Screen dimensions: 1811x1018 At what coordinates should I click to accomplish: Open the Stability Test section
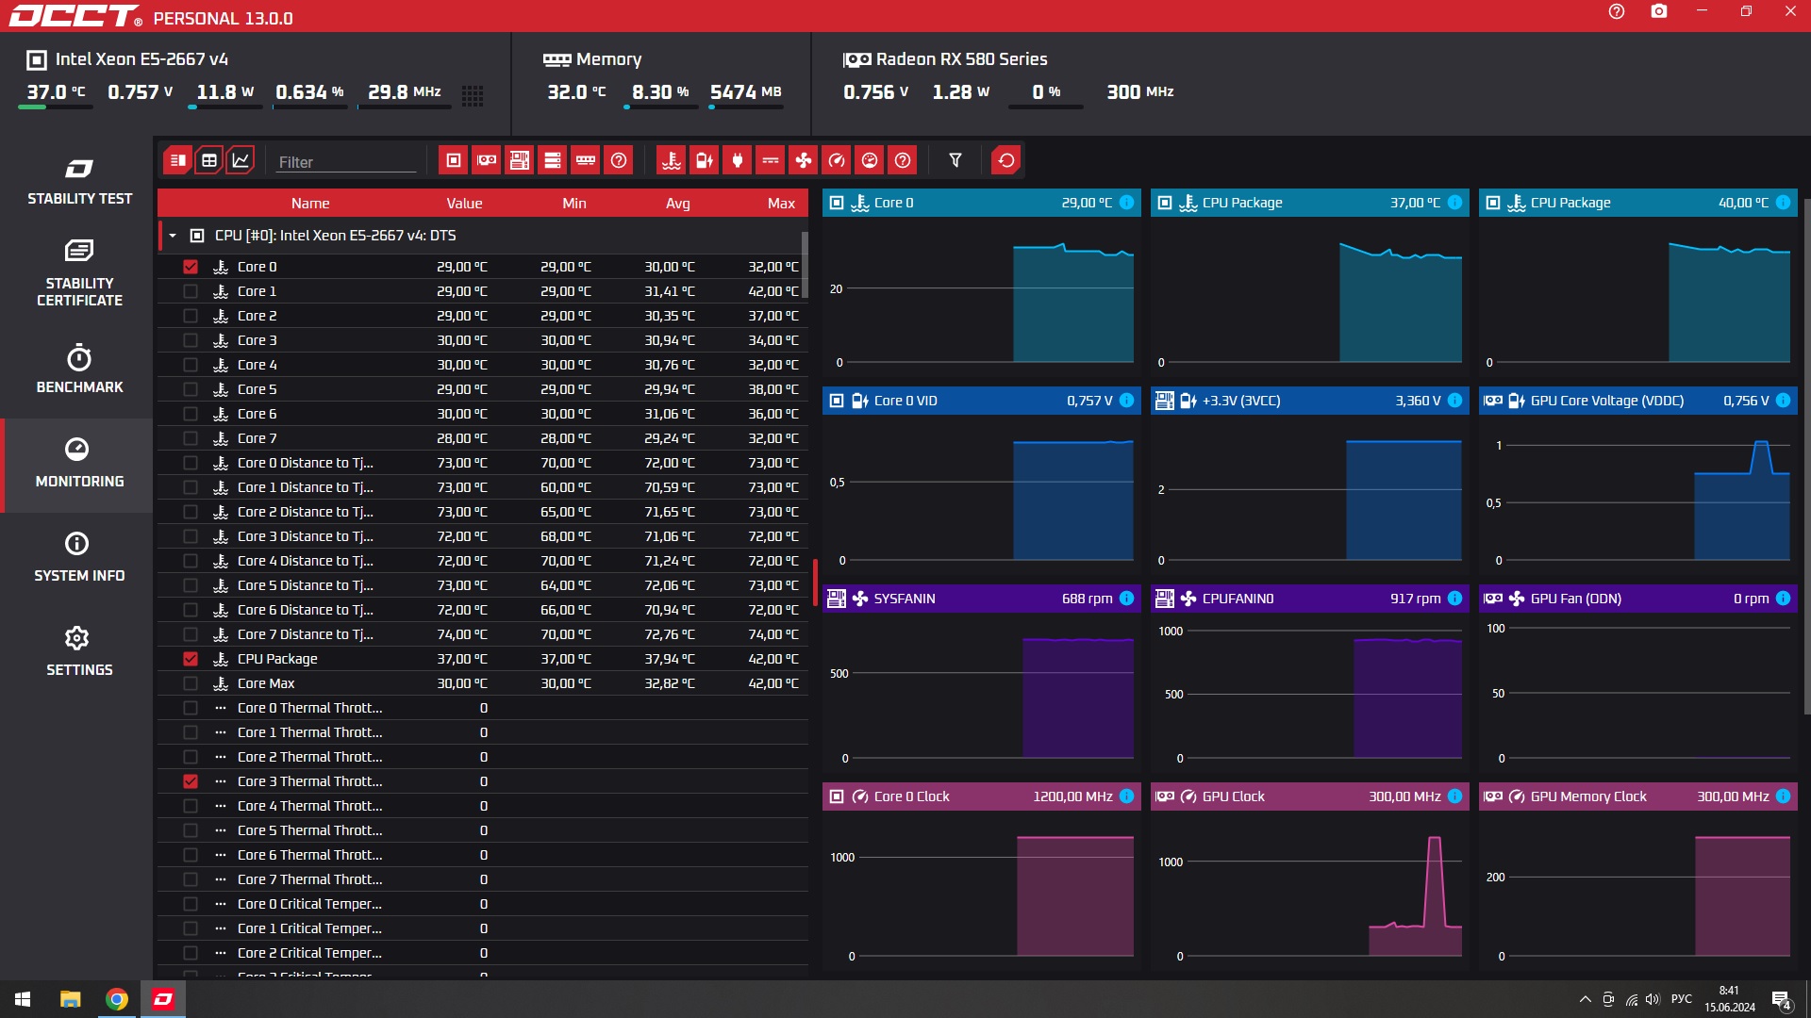tap(79, 181)
